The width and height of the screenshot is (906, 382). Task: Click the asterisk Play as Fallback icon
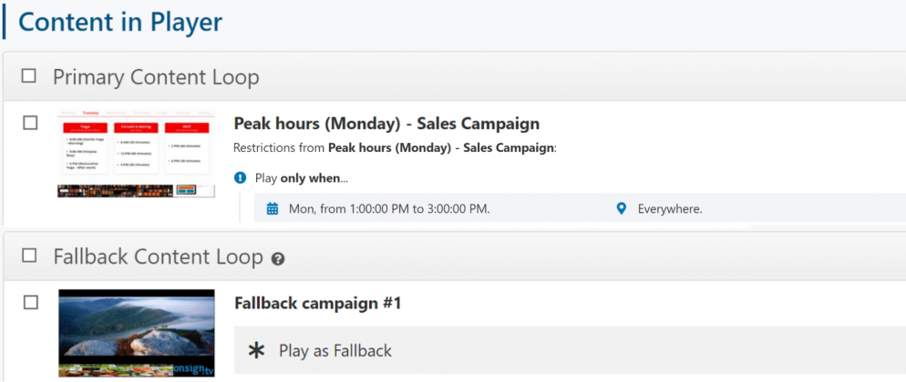(x=256, y=350)
